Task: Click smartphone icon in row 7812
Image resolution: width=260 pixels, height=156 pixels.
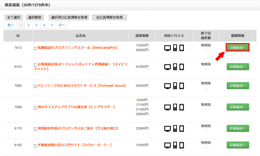Action: (182, 48)
